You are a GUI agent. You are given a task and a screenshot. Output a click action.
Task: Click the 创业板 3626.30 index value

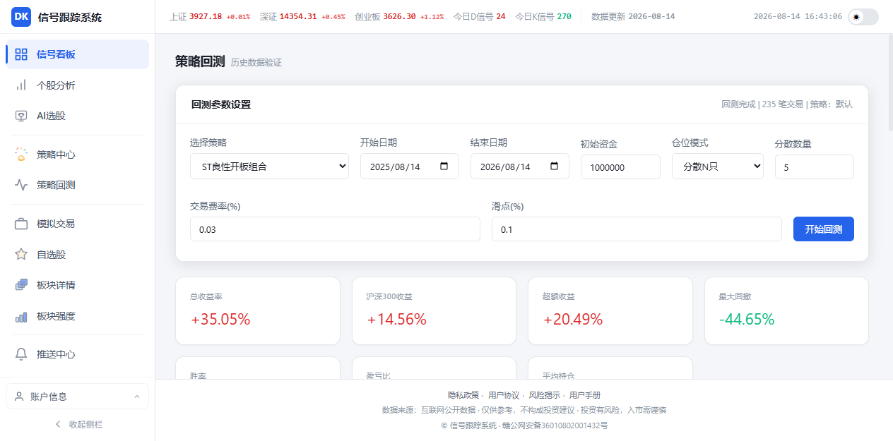[400, 16]
